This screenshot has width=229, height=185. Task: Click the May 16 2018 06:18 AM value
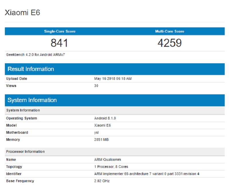(113, 79)
